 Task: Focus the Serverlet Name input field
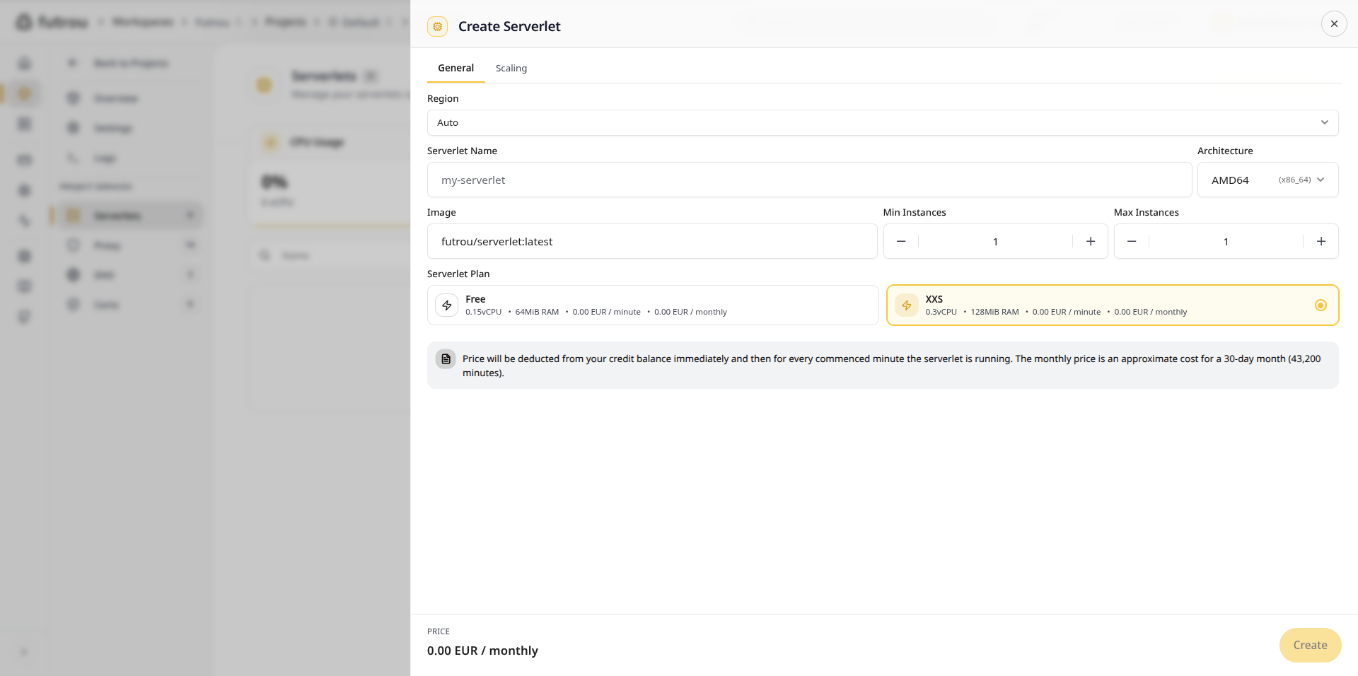[x=809, y=180]
